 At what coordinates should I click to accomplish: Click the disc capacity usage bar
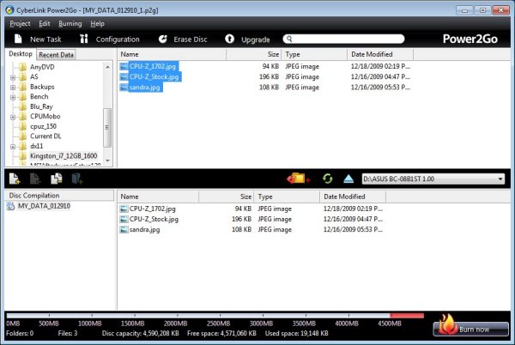(x=215, y=316)
